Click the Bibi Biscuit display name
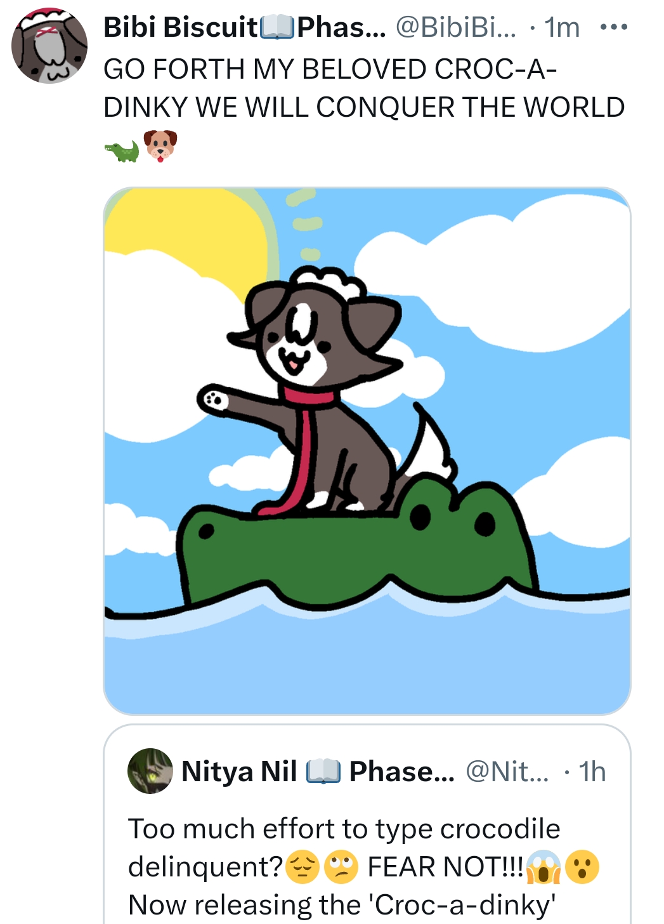Image resolution: width=664 pixels, height=924 pixels. [181, 27]
